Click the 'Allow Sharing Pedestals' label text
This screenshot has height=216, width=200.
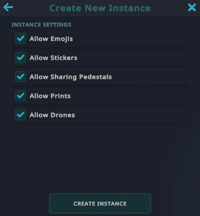pos(71,77)
